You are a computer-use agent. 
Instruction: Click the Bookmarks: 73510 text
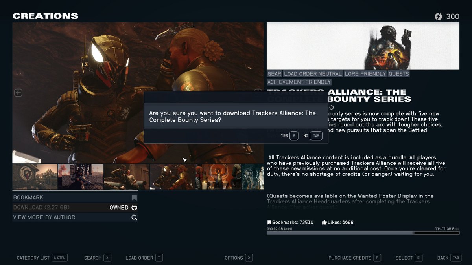(293, 222)
